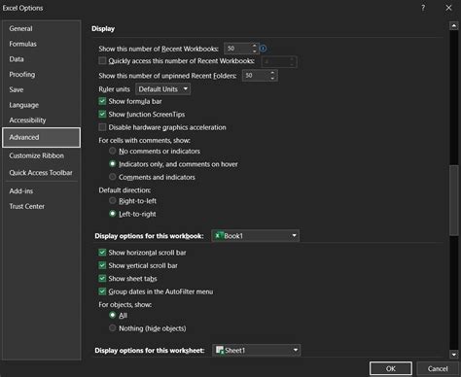Open the worksheet selector showing Sheet1

coord(257,350)
